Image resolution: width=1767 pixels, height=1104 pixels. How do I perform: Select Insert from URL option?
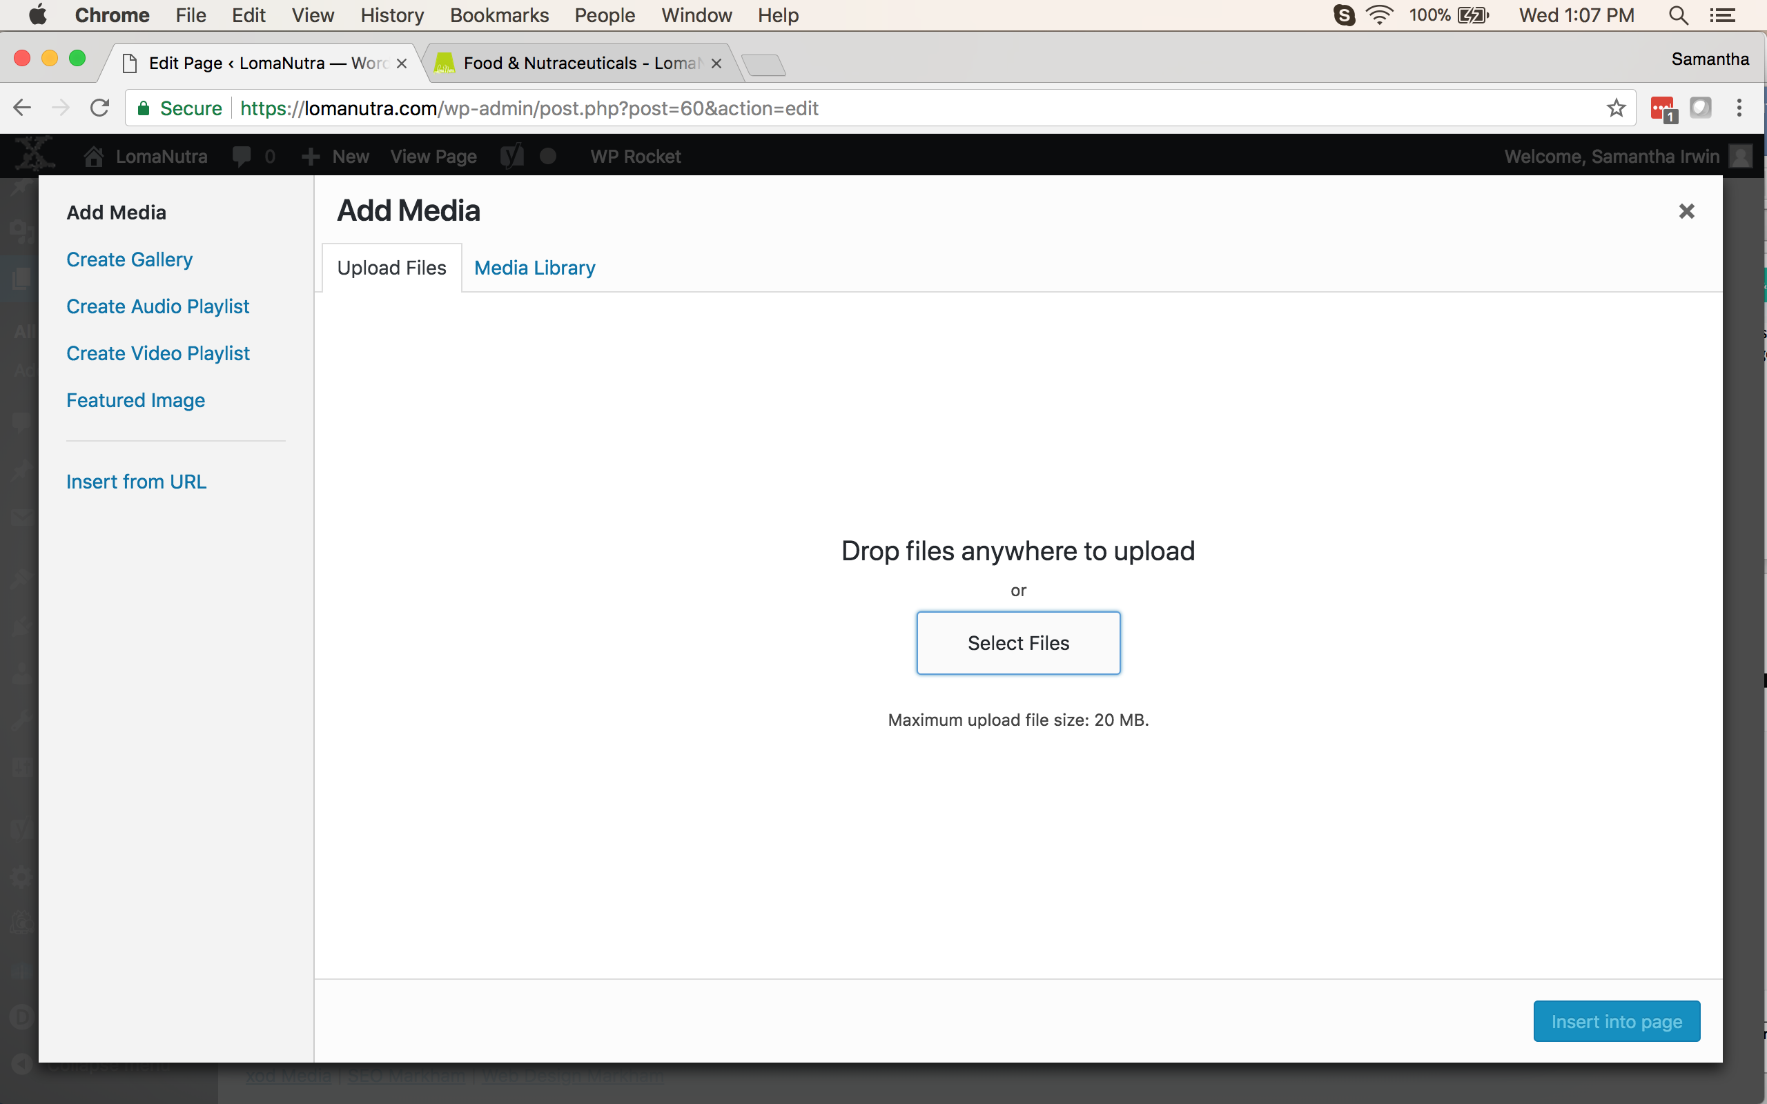point(137,482)
